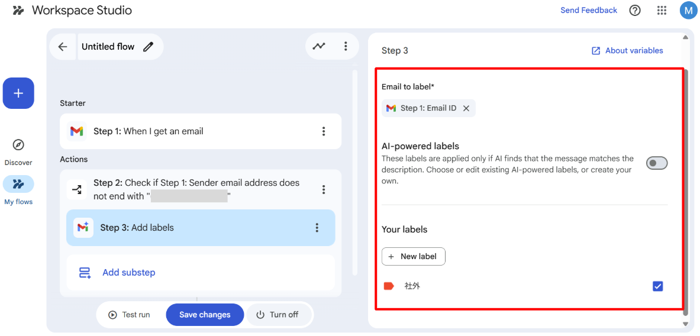Open the help question mark icon
This screenshot has height=336, width=700.
pos(635,10)
